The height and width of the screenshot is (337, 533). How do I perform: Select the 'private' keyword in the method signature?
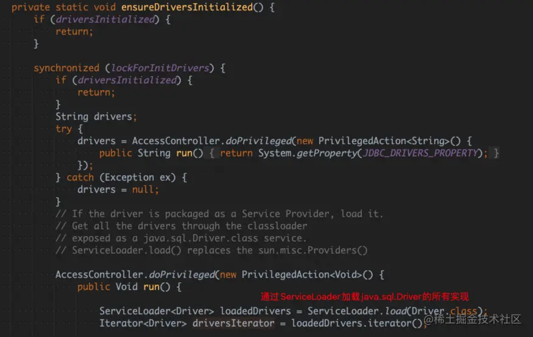(x=30, y=7)
